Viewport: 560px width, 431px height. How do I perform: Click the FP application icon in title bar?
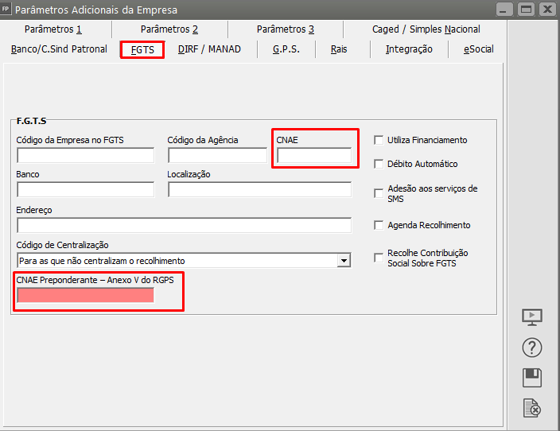coord(7,10)
